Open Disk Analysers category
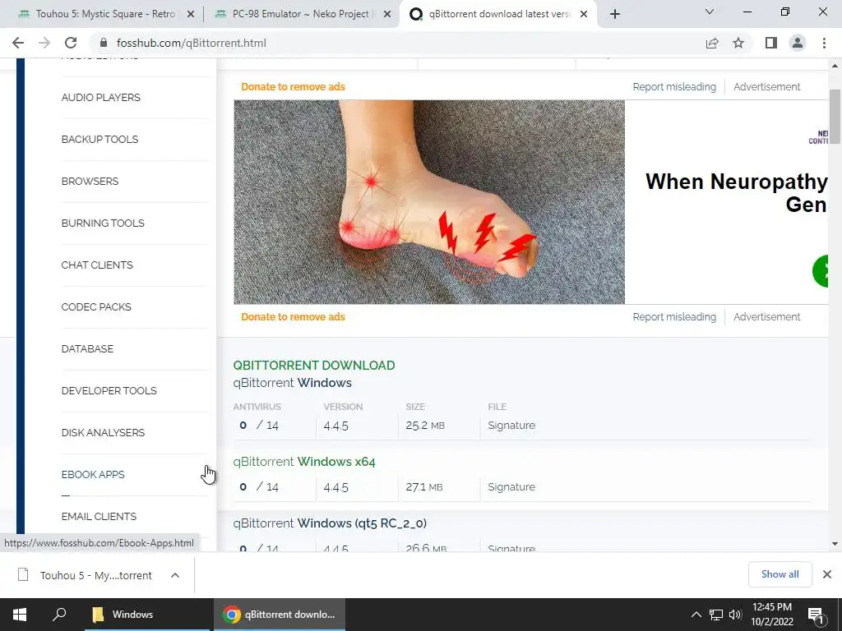Viewport: 842px width, 631px height. 103,432
